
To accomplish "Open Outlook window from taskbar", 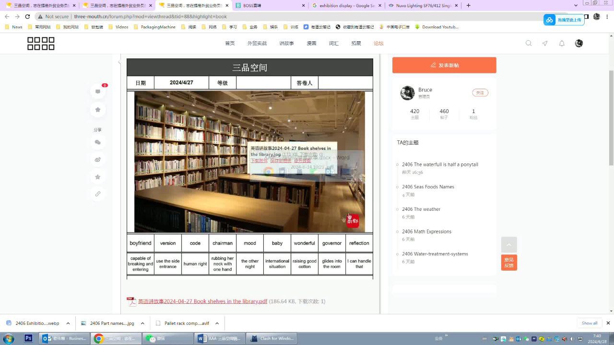I will (x=65, y=338).
